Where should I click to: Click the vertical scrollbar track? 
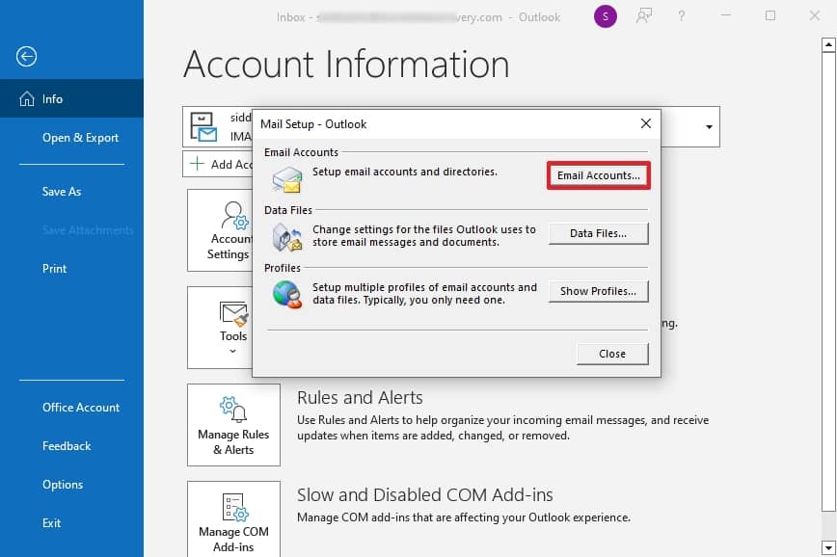pos(828,296)
